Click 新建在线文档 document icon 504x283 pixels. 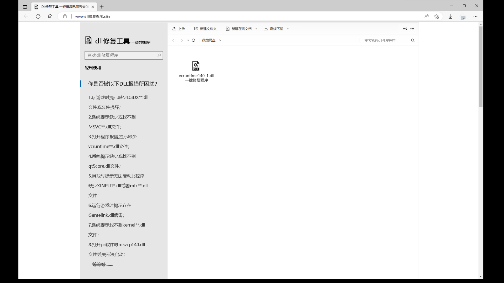point(228,29)
